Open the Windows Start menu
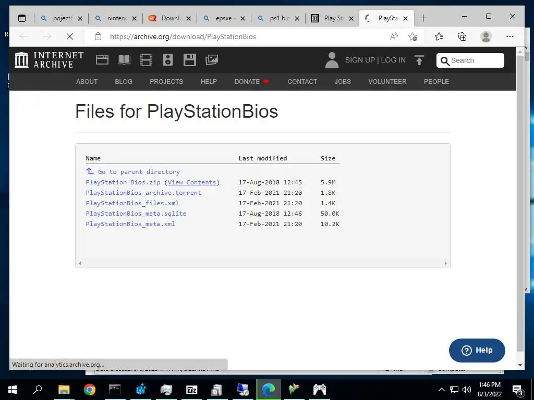Screen dimensions: 534x400 [x=13, y=390]
